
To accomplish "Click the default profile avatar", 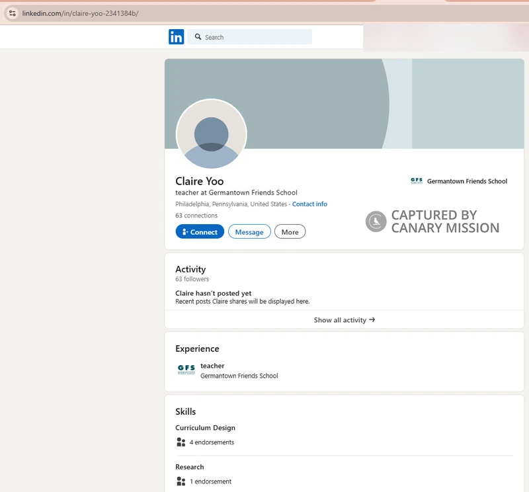I will (x=211, y=134).
